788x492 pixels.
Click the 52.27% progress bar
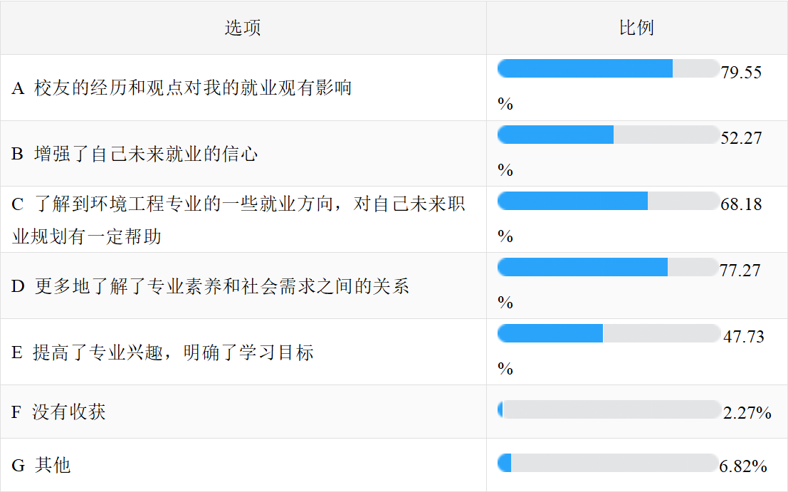pos(609,135)
